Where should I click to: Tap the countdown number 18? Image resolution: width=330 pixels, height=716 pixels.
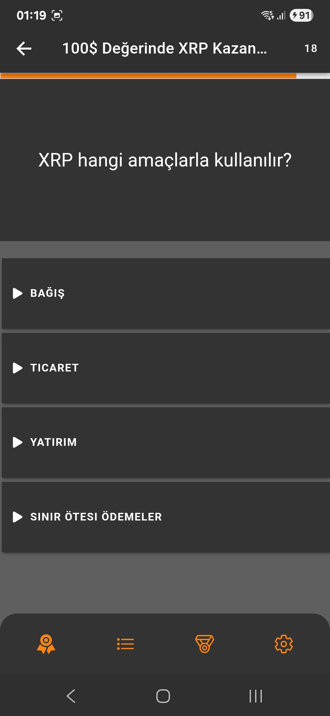(x=311, y=48)
